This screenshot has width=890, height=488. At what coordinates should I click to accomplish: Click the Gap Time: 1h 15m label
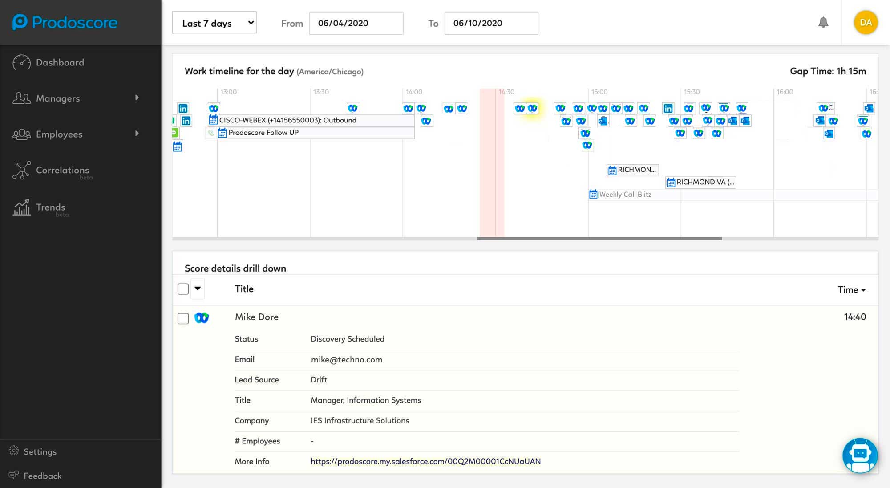point(828,71)
